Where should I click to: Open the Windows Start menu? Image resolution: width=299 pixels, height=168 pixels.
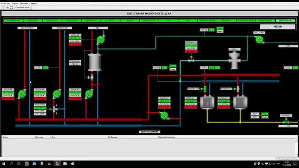tap(4, 164)
